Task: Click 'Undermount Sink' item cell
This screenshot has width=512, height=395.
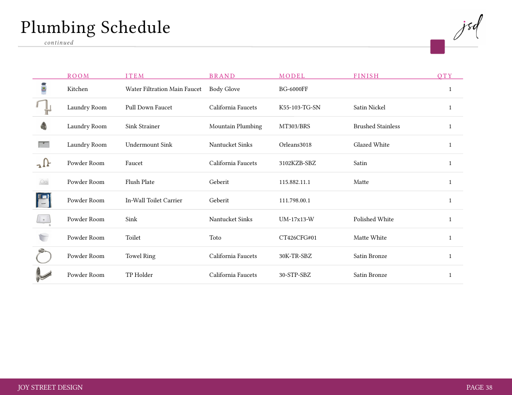Action: coord(148,144)
